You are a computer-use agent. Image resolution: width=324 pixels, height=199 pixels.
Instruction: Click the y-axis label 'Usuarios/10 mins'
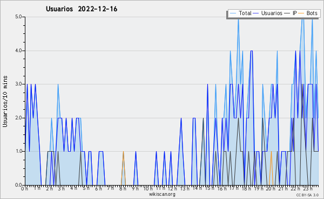coord(5,101)
